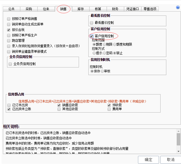Image resolution: width=181 pixels, height=164 pixels.
Task: Click the blue help question mark icon
Action: 178,7
